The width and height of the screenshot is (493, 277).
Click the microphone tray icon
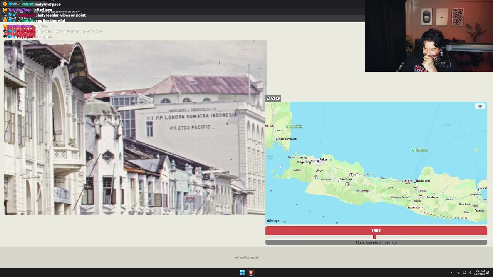(x=458, y=272)
